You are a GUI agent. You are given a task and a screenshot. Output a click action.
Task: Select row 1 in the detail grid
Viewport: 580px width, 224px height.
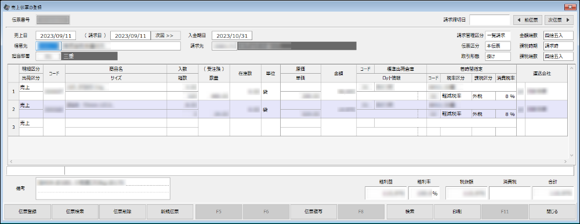[14, 92]
